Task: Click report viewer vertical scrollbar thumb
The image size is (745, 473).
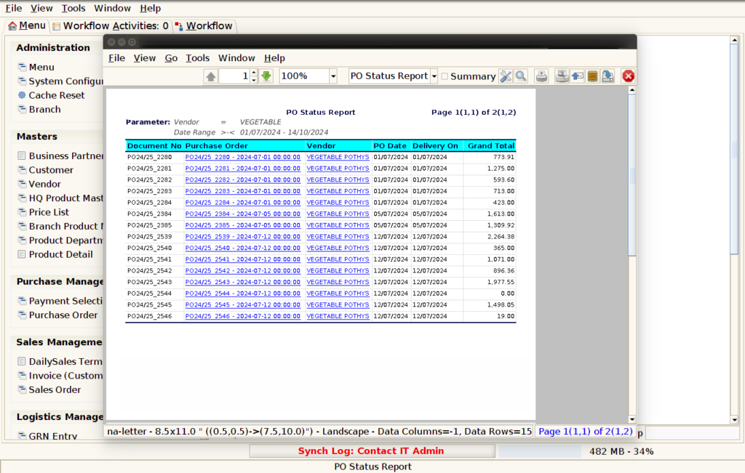Action: [x=632, y=175]
